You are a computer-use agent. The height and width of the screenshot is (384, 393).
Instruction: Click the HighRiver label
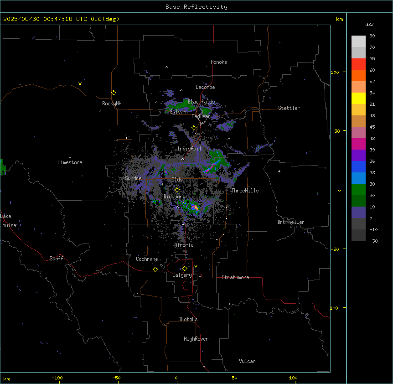(x=196, y=339)
